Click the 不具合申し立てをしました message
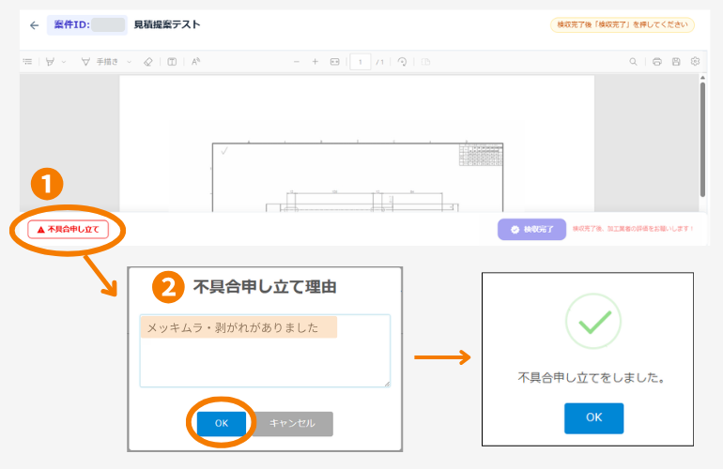This screenshot has height=469, width=723. tap(592, 378)
